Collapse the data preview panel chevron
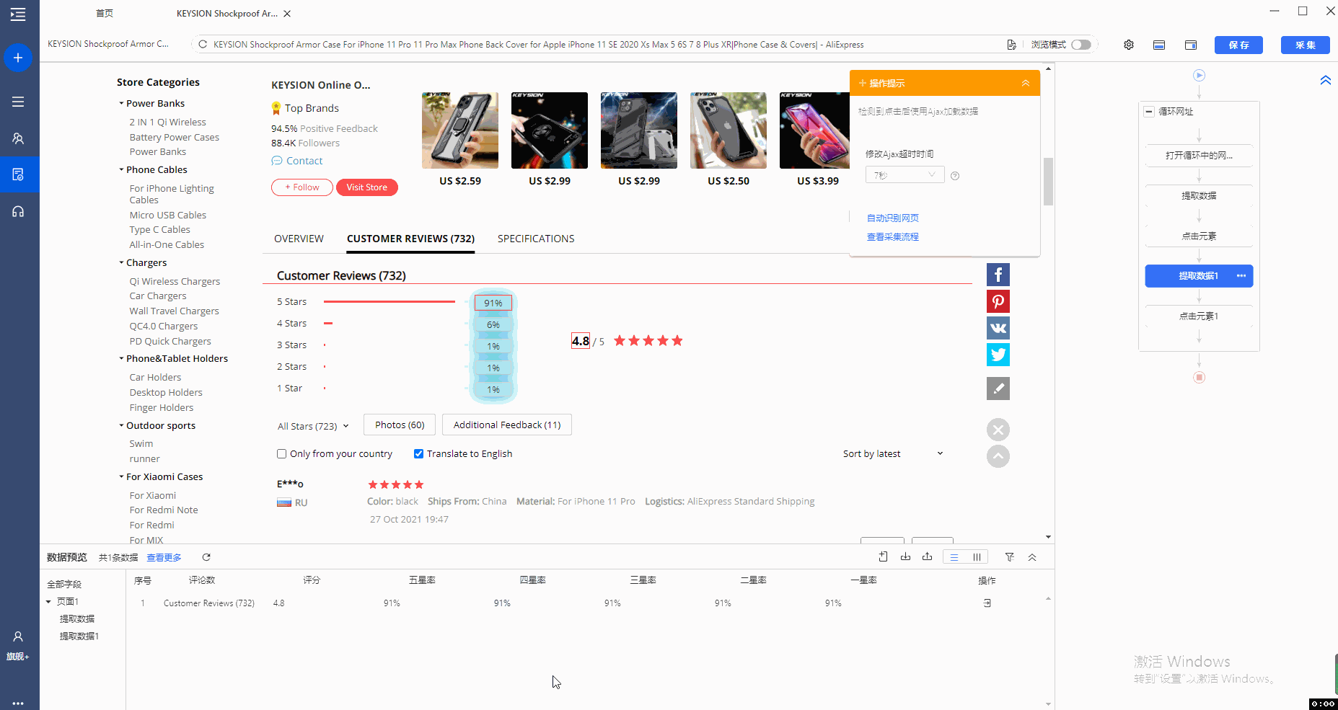 tap(1032, 557)
